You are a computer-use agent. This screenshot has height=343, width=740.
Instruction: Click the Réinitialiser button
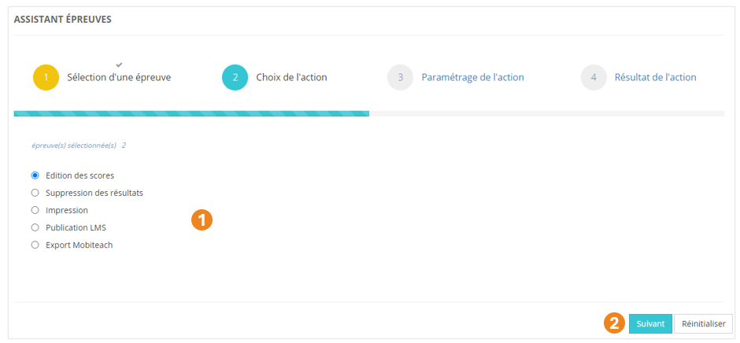coord(703,323)
